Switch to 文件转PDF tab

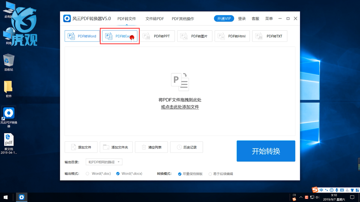(x=155, y=18)
